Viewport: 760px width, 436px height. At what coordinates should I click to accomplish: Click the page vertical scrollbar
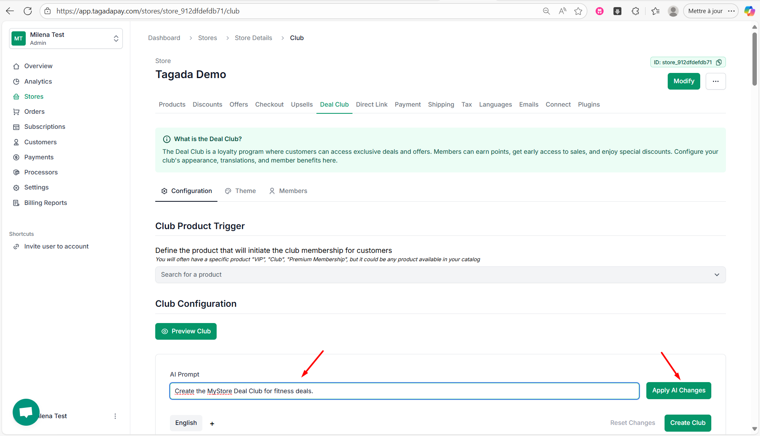(754, 59)
